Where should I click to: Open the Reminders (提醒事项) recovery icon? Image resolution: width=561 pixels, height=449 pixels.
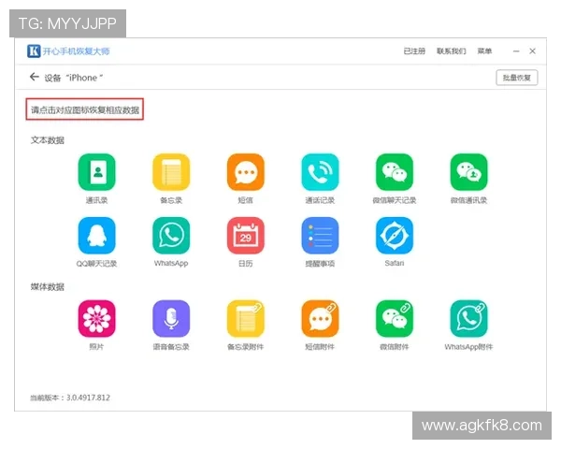click(x=320, y=235)
